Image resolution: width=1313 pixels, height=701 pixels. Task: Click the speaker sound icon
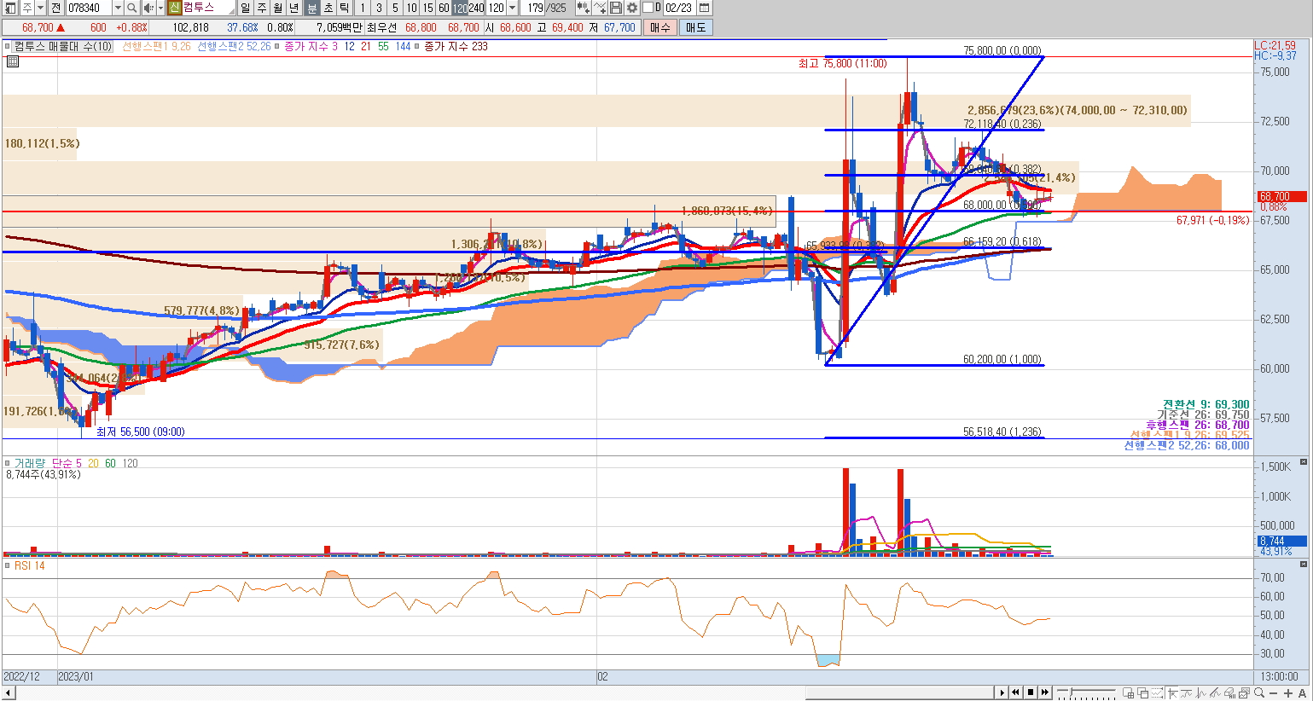[148, 8]
